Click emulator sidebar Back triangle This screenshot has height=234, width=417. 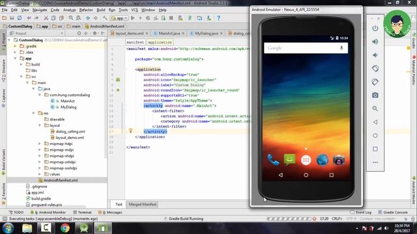click(375, 122)
